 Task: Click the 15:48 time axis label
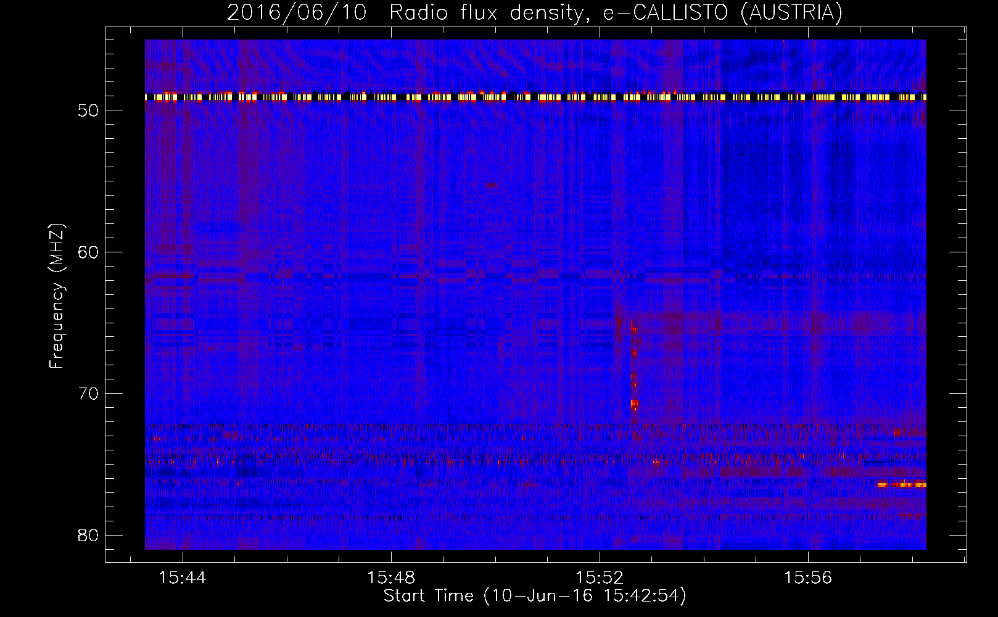click(391, 578)
